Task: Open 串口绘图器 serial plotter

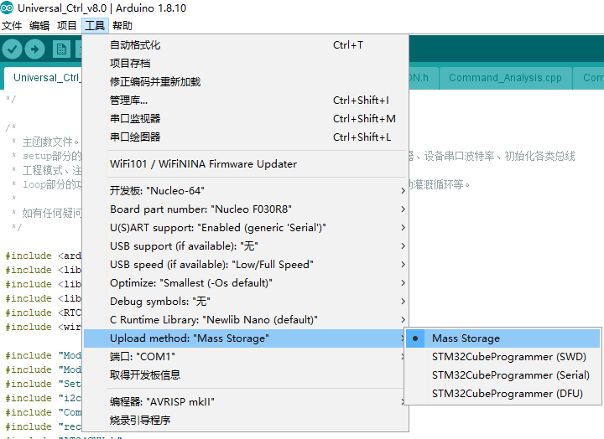Action: (245, 137)
